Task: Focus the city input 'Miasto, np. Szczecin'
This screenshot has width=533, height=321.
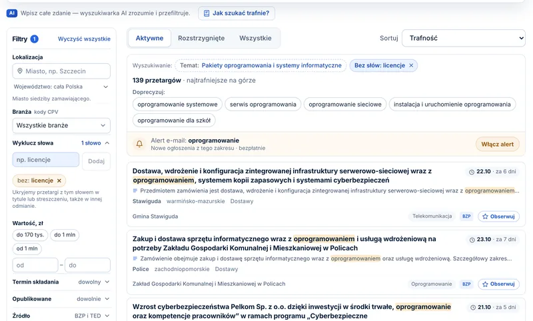Action: (x=61, y=71)
